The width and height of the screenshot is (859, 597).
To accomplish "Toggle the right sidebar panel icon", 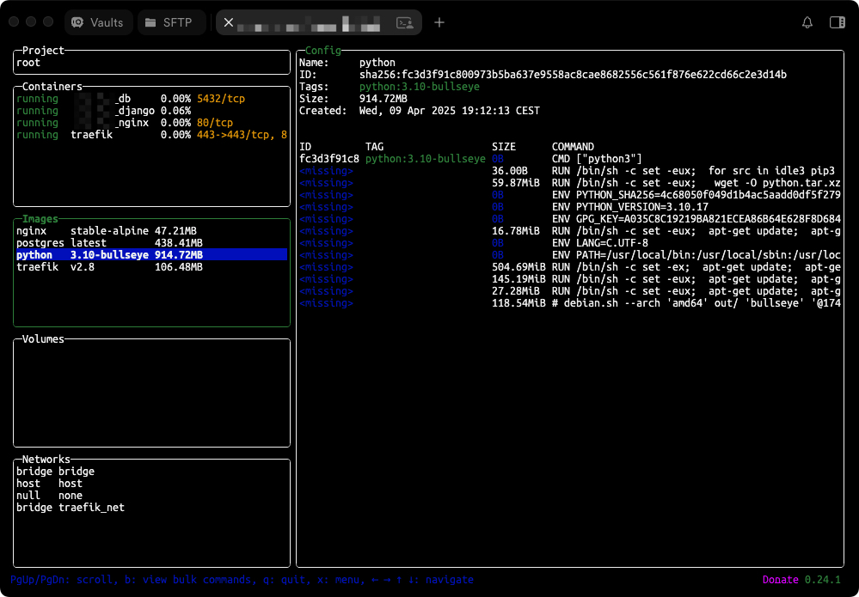I will click(837, 22).
